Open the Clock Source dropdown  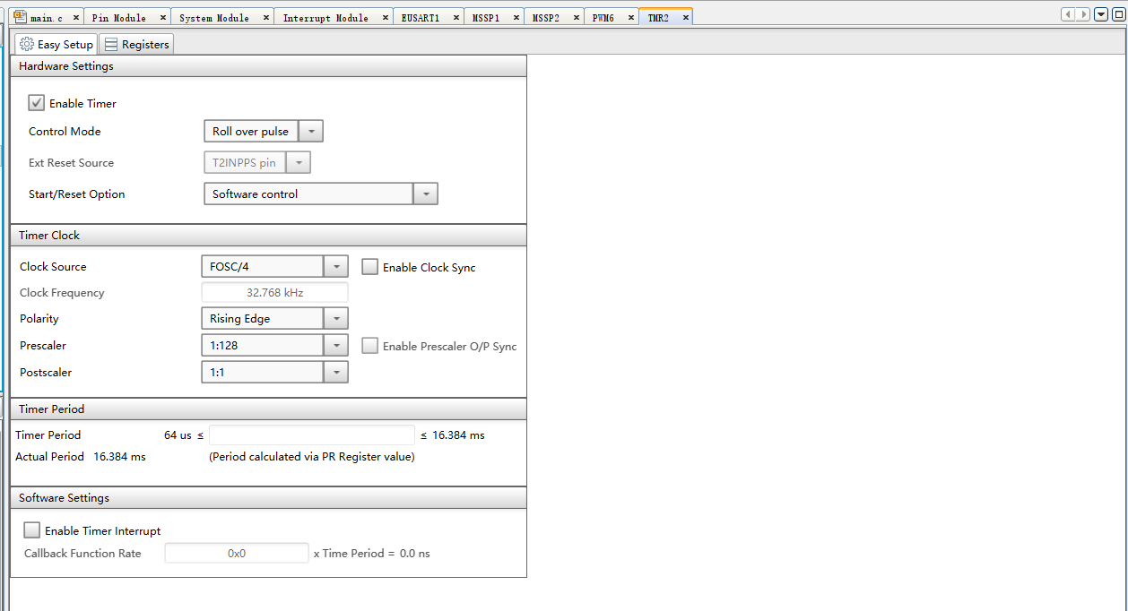335,266
